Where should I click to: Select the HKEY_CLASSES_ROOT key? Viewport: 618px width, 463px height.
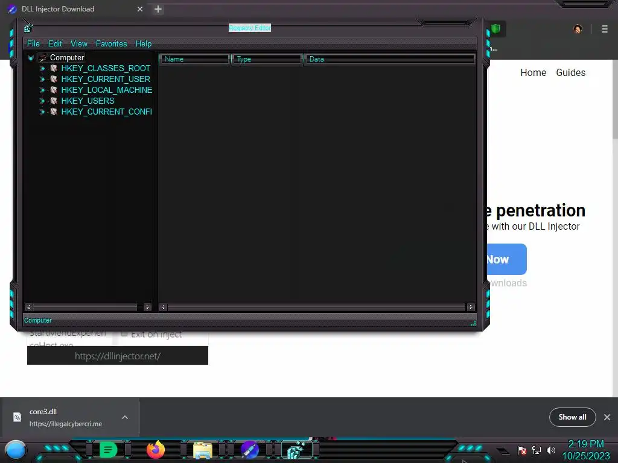pyautogui.click(x=106, y=69)
